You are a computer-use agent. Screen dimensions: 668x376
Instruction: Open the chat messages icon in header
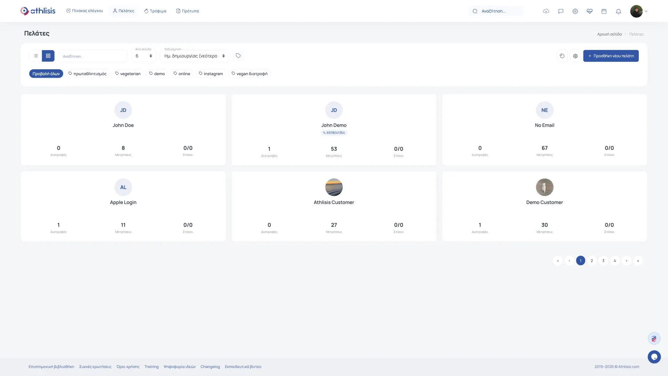[560, 11]
